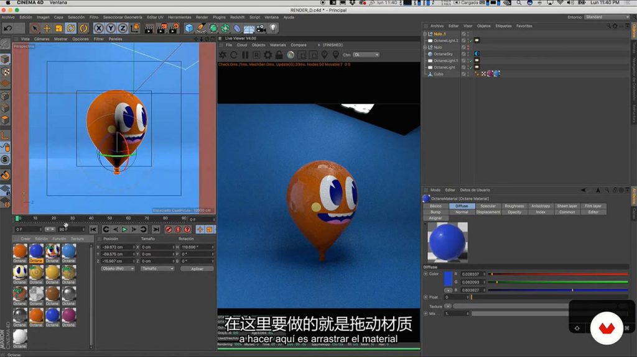Click the Undo arrow in the main toolbar
This screenshot has height=357, width=637.
pos(7,28)
